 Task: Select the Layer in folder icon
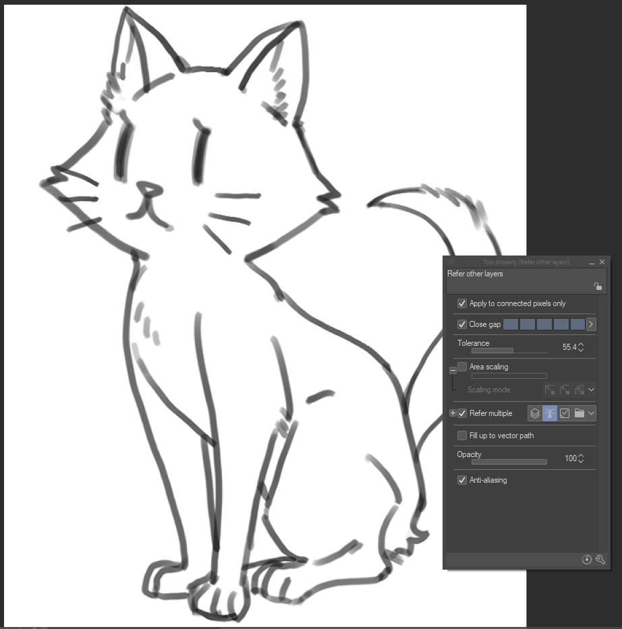click(579, 413)
